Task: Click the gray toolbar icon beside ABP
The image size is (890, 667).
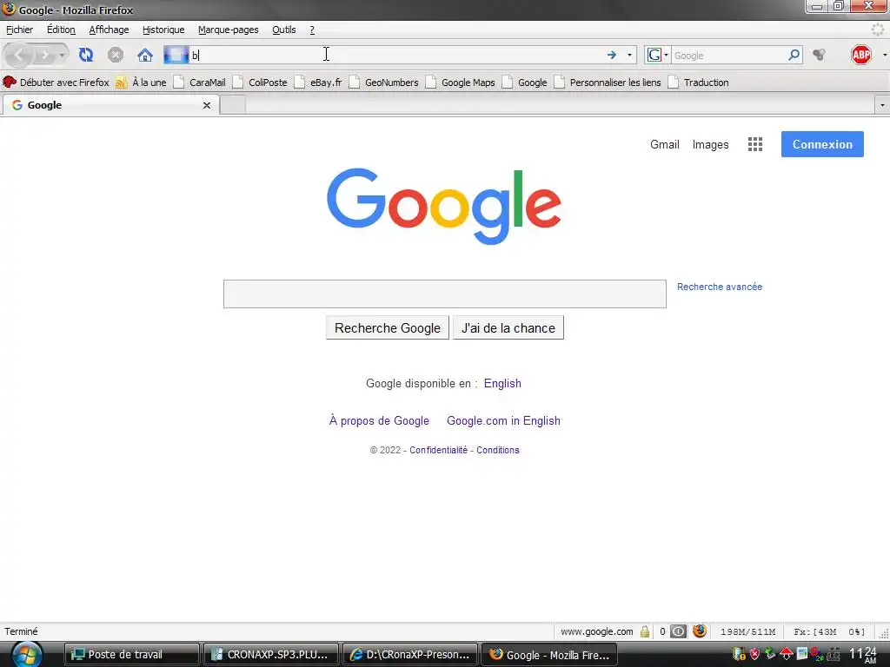Action: (x=819, y=55)
